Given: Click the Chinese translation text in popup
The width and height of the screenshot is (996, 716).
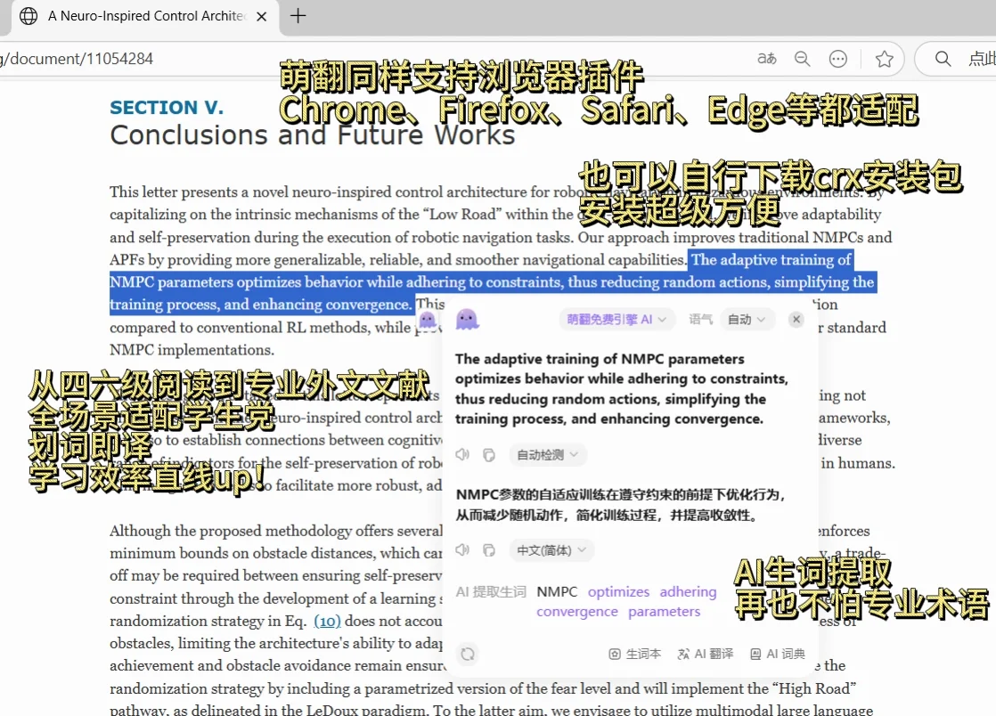Looking at the screenshot, I should 621,505.
